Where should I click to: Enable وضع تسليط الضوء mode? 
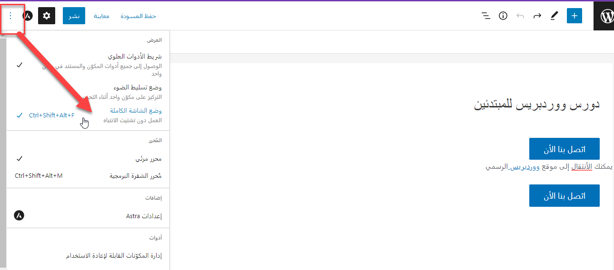[138, 87]
